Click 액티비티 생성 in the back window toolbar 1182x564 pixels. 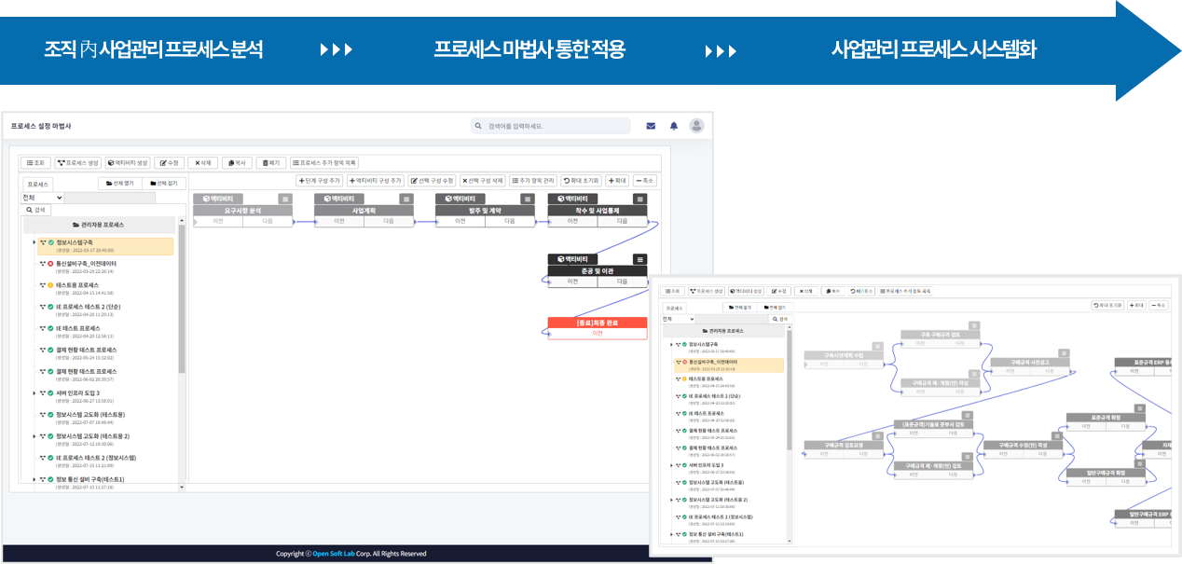128,162
